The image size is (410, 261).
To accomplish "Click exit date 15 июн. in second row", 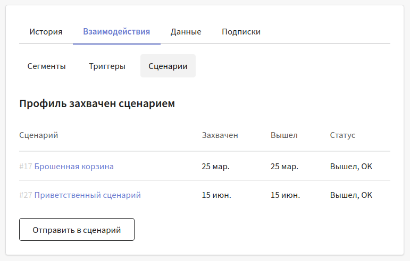I will pos(285,195).
